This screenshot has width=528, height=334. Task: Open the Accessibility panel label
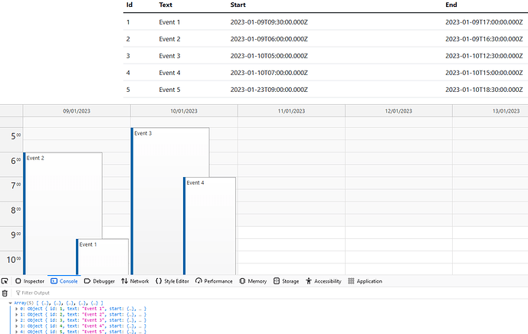tap(328, 281)
